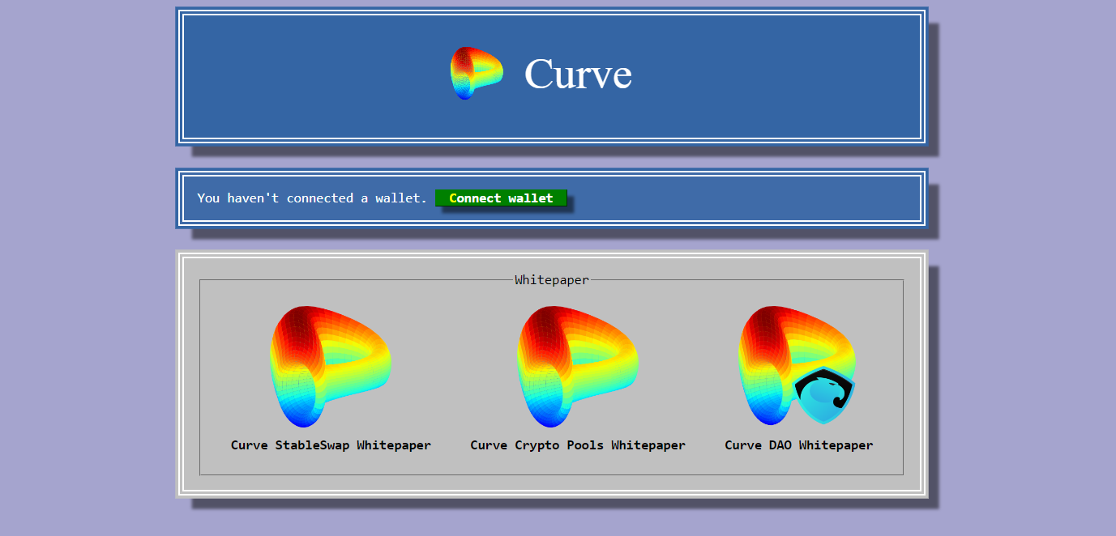Viewport: 1116px width, 536px height.
Task: Click the "You haven't connected a wallet." message
Action: [x=312, y=198]
